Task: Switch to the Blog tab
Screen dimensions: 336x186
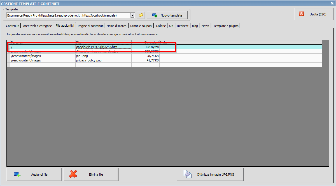Action: [x=195, y=26]
